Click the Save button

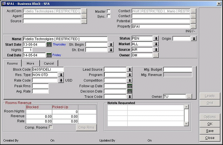point(210,131)
